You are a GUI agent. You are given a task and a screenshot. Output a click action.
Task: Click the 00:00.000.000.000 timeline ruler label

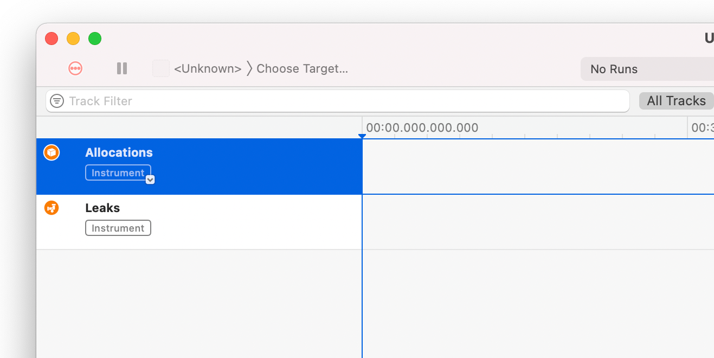pyautogui.click(x=422, y=127)
